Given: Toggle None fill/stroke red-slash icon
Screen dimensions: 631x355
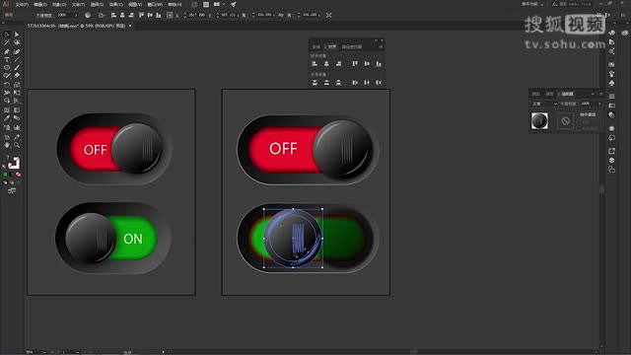Looking at the screenshot, I should click(18, 175).
